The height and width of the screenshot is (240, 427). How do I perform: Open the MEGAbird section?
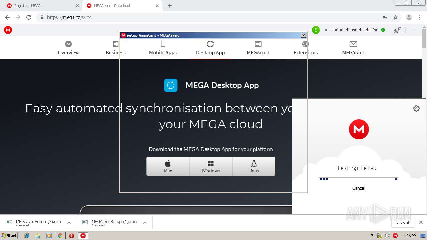pyautogui.click(x=353, y=48)
